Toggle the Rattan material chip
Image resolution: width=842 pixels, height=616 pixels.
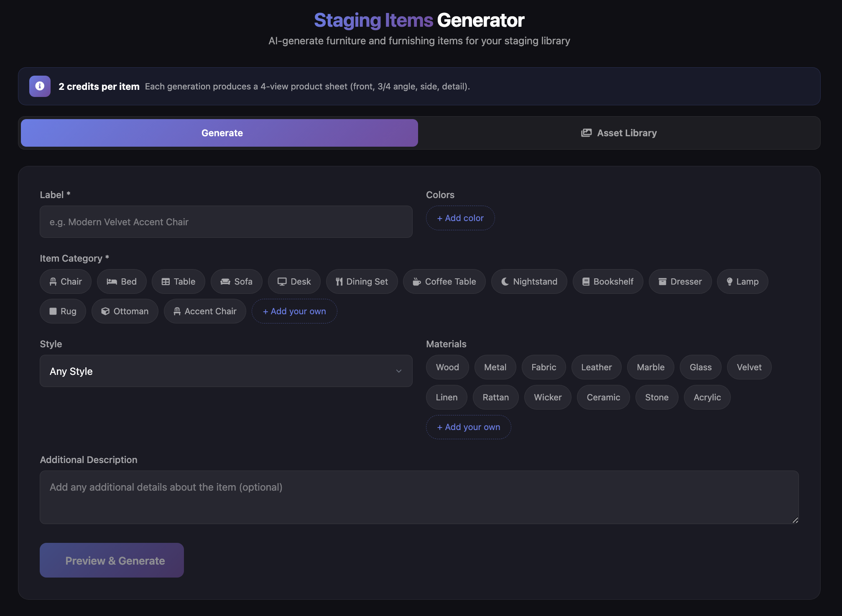pos(495,397)
